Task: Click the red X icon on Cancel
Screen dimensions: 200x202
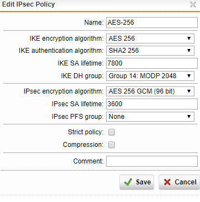Action: pos(167,182)
